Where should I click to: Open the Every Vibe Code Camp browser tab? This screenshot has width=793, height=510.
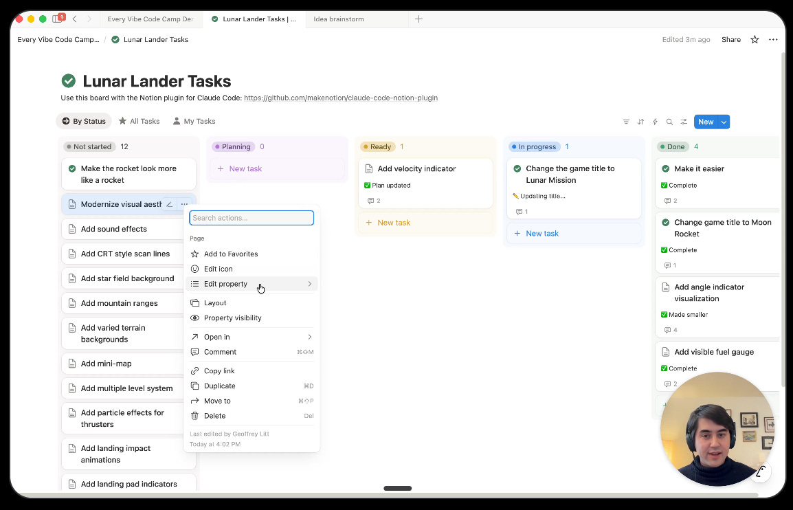coord(150,19)
